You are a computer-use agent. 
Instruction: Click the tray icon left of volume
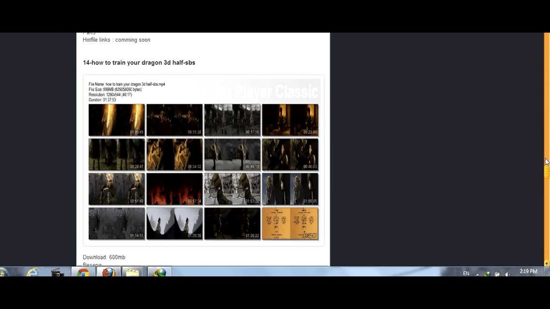[497, 274]
